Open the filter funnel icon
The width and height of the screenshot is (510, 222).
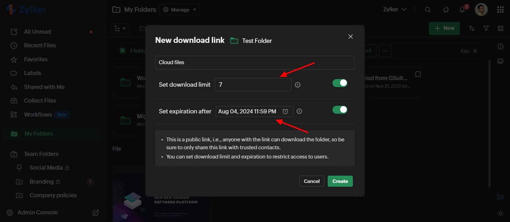[486, 29]
